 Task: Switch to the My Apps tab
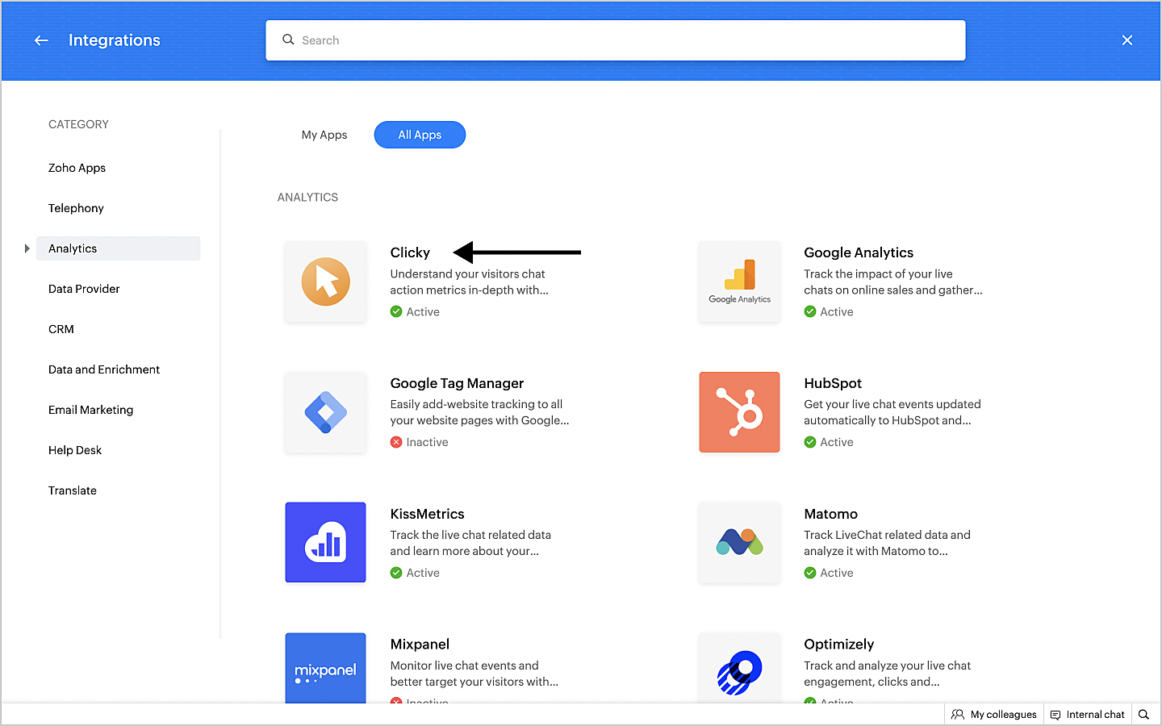pos(324,135)
